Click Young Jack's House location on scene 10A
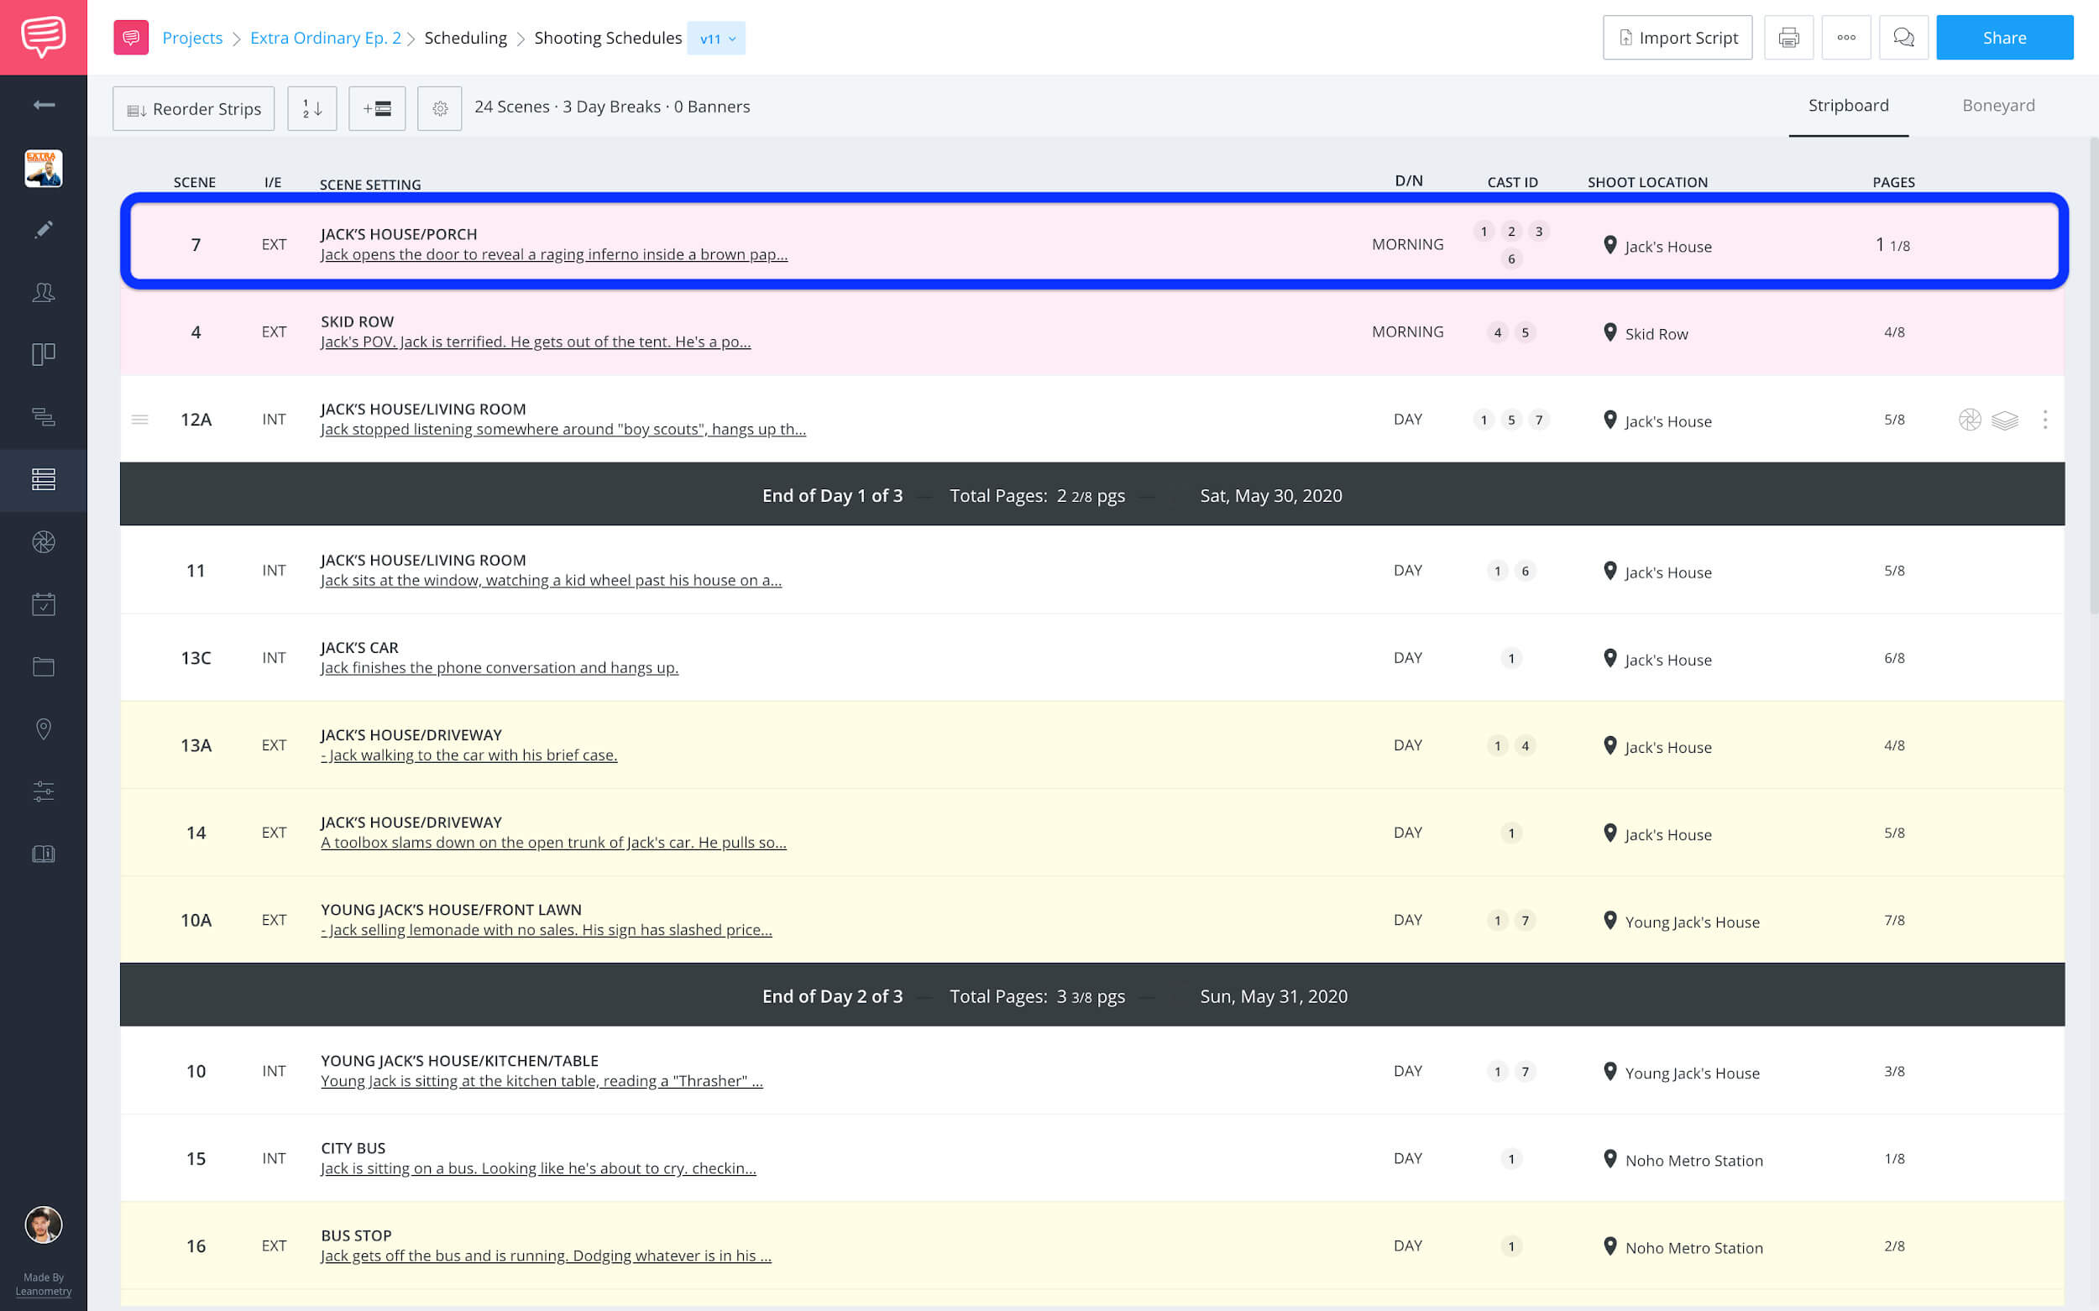Screen dimensions: 2099x1311 [1692, 922]
